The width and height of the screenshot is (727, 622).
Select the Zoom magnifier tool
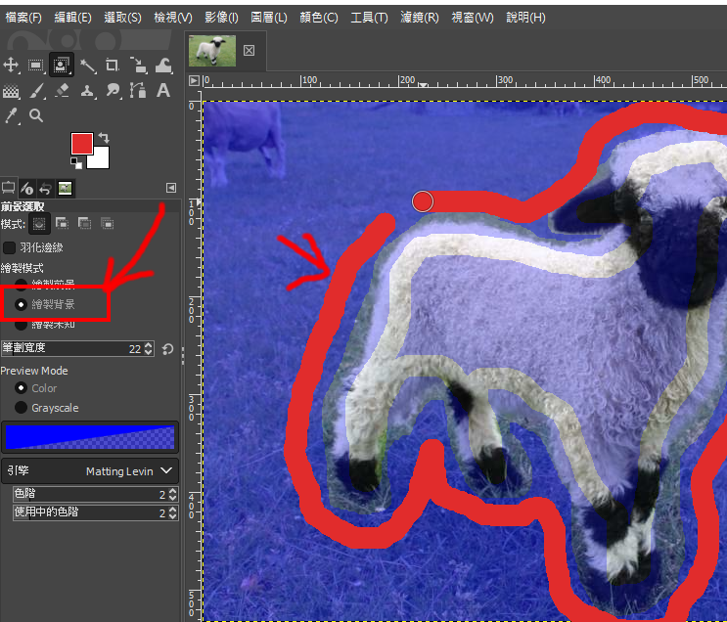pos(36,115)
